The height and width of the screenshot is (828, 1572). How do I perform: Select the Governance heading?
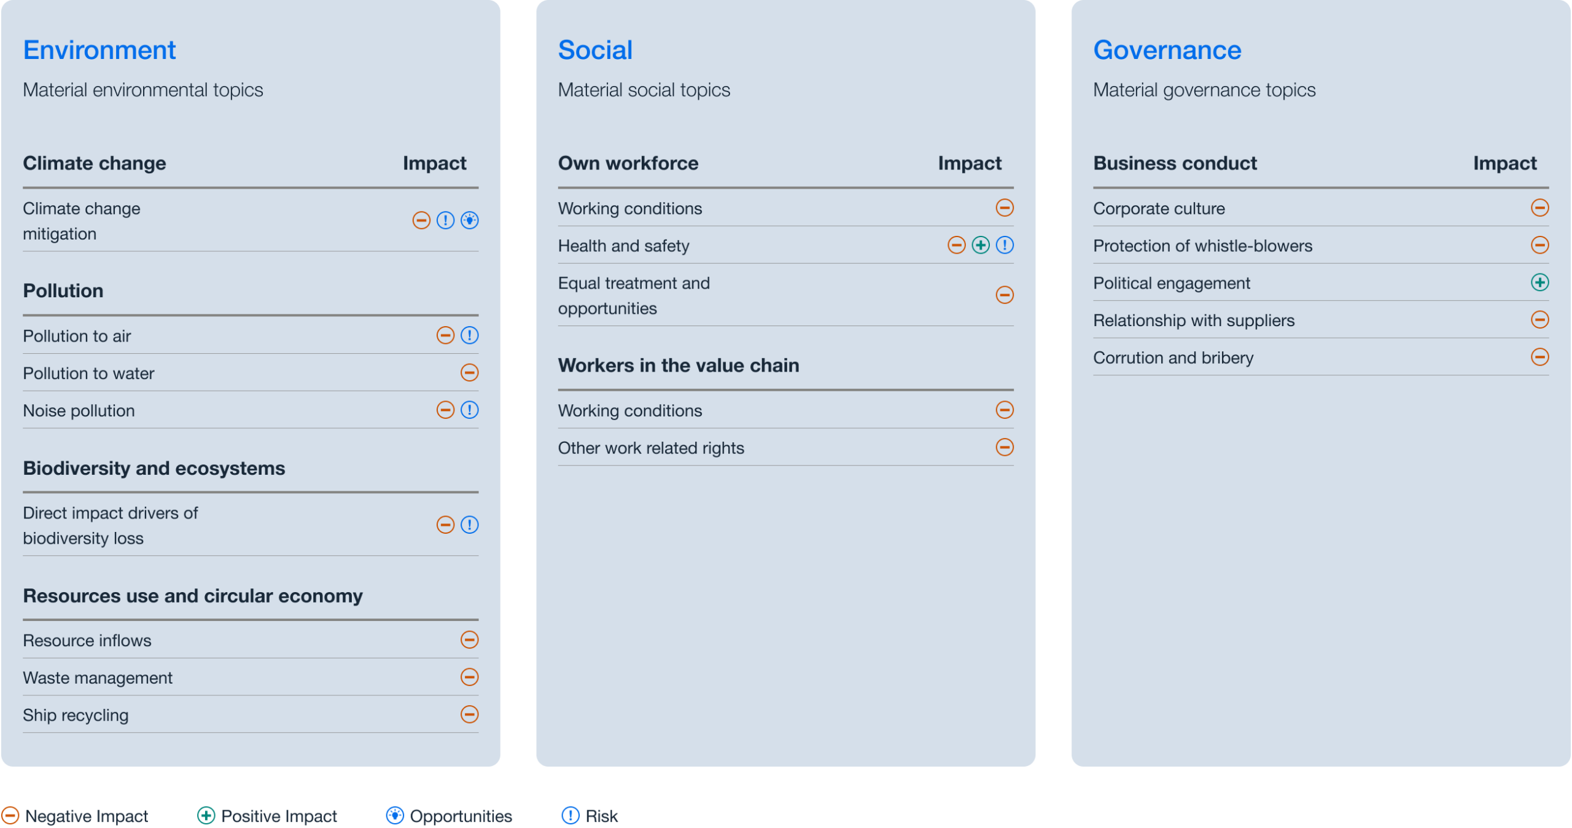click(x=1167, y=50)
